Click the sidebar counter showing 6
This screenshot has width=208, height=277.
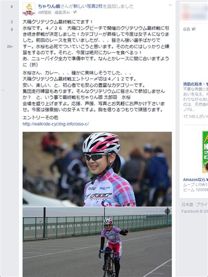click(x=12, y=7)
